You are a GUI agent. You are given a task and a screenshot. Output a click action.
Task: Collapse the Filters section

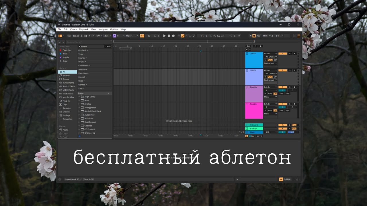click(79, 46)
